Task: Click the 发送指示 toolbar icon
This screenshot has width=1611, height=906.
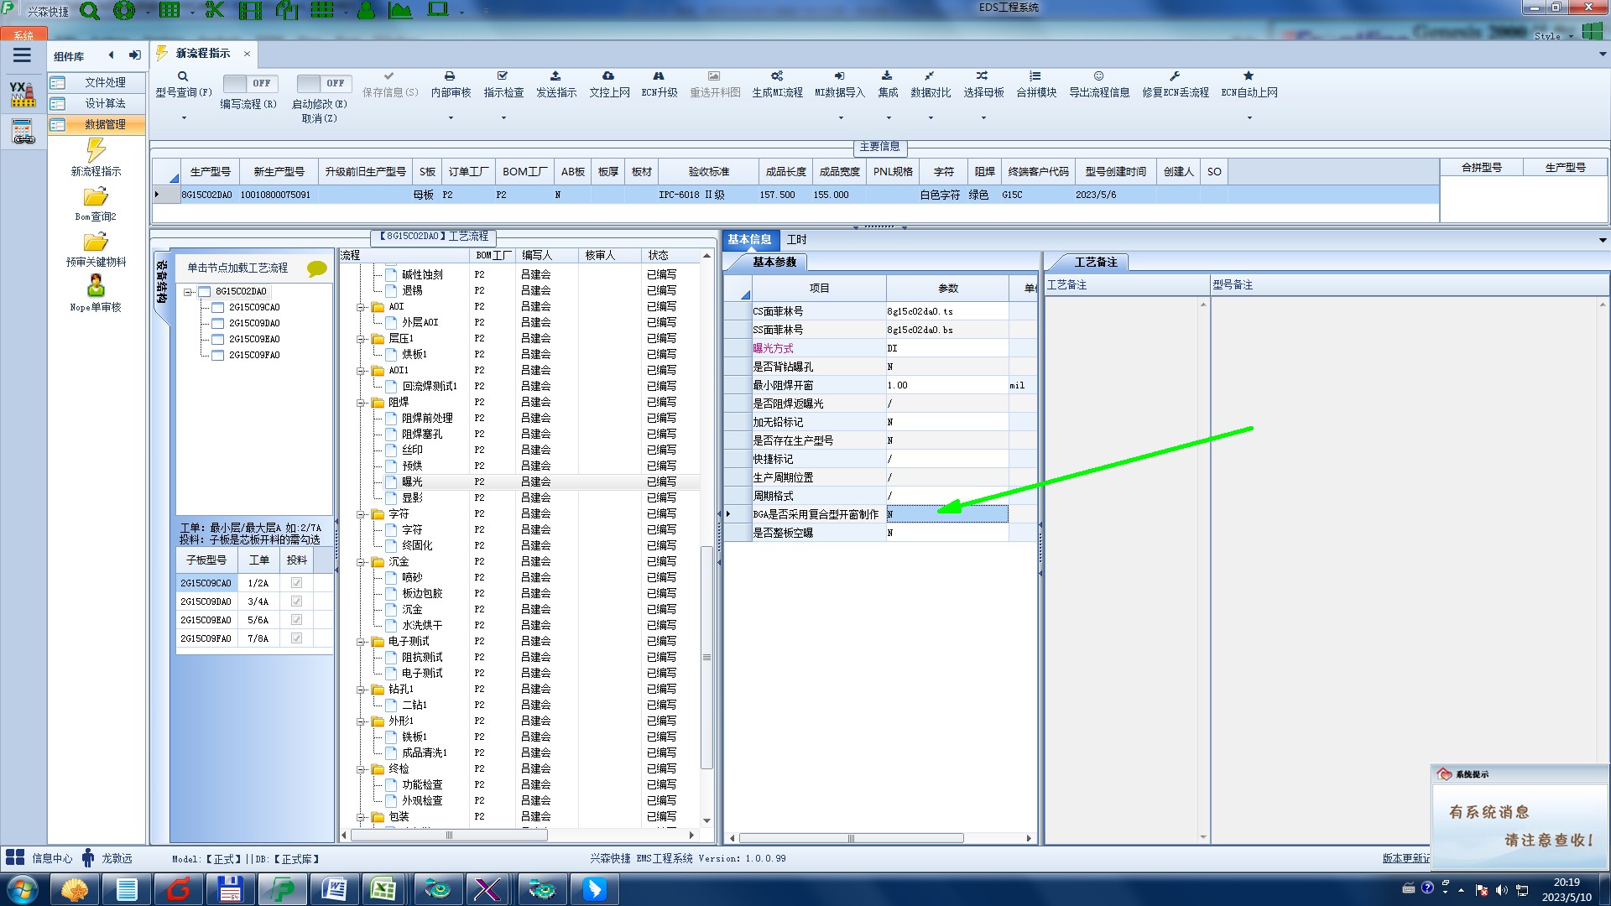Action: pyautogui.click(x=555, y=76)
